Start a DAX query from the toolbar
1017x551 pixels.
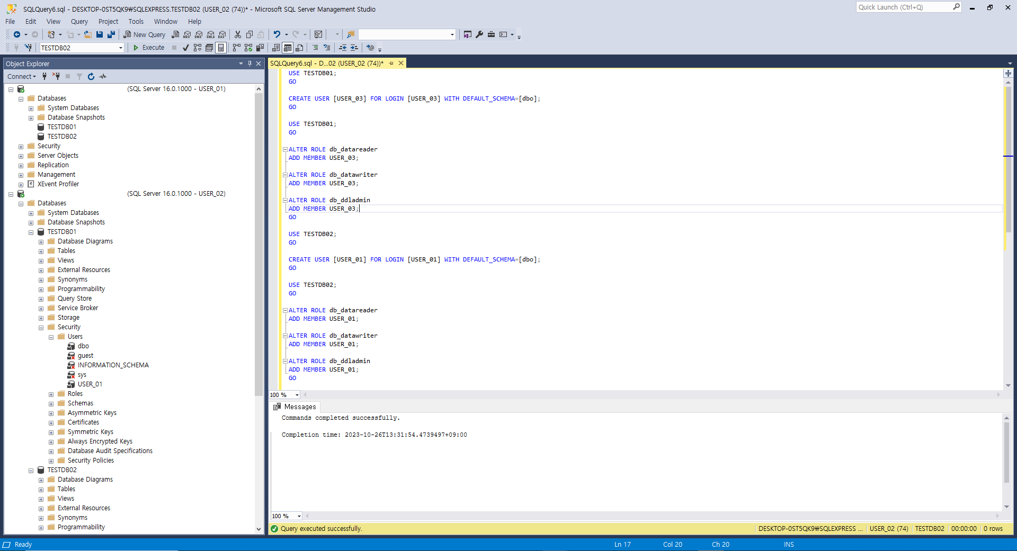[222, 34]
